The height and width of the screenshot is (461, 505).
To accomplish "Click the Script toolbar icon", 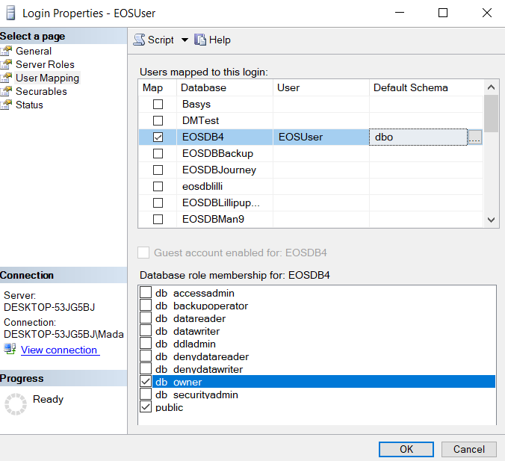I will 139,40.
